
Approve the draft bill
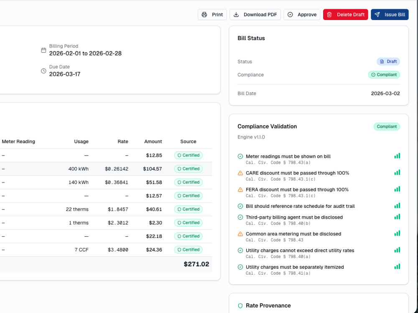tap(302, 15)
